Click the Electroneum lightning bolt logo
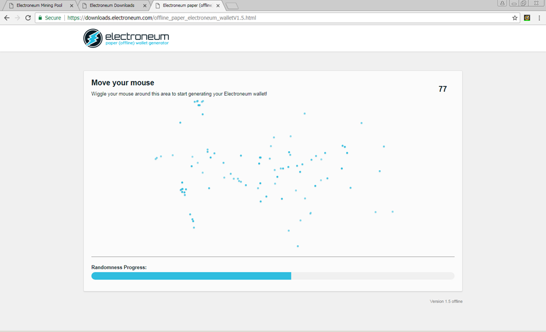This screenshot has height=332, width=546. (92, 38)
